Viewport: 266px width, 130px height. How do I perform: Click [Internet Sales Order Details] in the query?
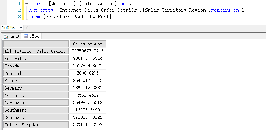pos(98,10)
